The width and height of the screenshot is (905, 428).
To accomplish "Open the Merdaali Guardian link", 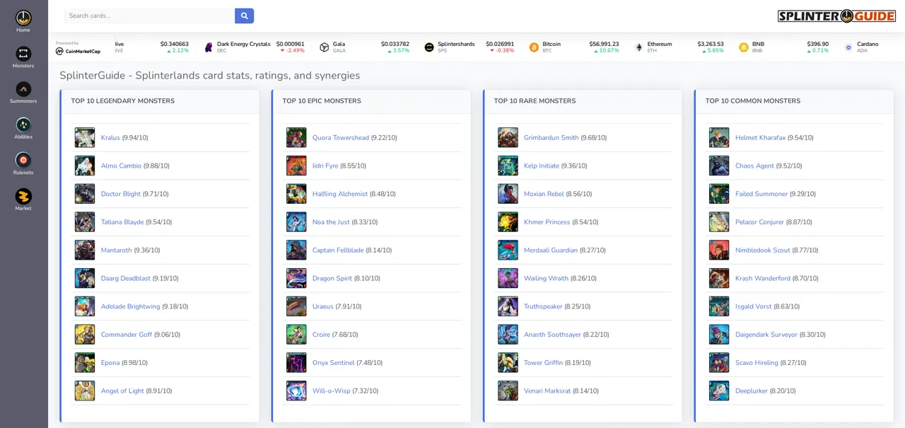I will pos(551,250).
